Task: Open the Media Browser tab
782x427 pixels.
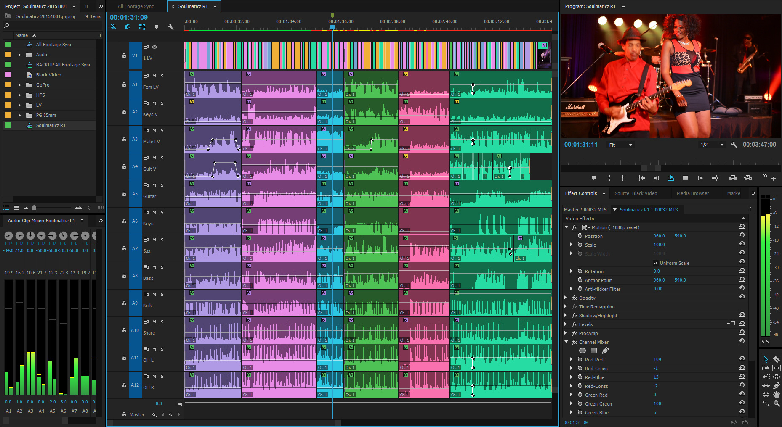Action: (692, 193)
